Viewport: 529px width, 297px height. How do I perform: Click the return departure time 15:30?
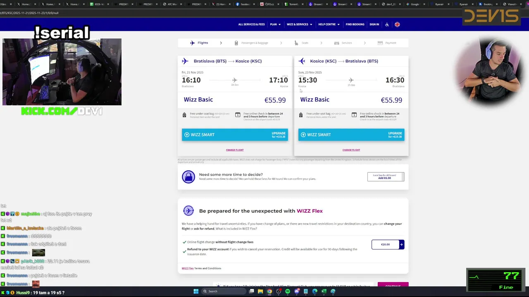307,80
